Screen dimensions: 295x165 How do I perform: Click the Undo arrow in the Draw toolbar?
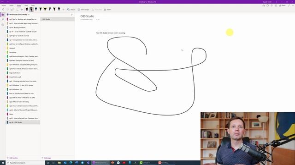click(3, 10)
